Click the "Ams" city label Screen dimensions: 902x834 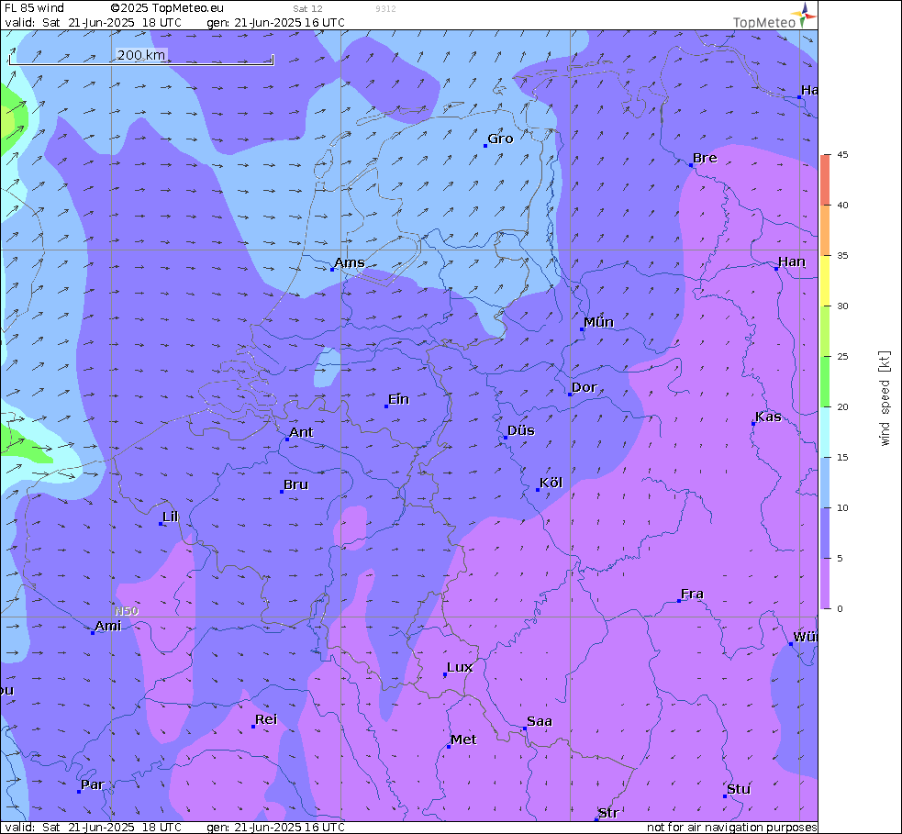pyautogui.click(x=350, y=262)
